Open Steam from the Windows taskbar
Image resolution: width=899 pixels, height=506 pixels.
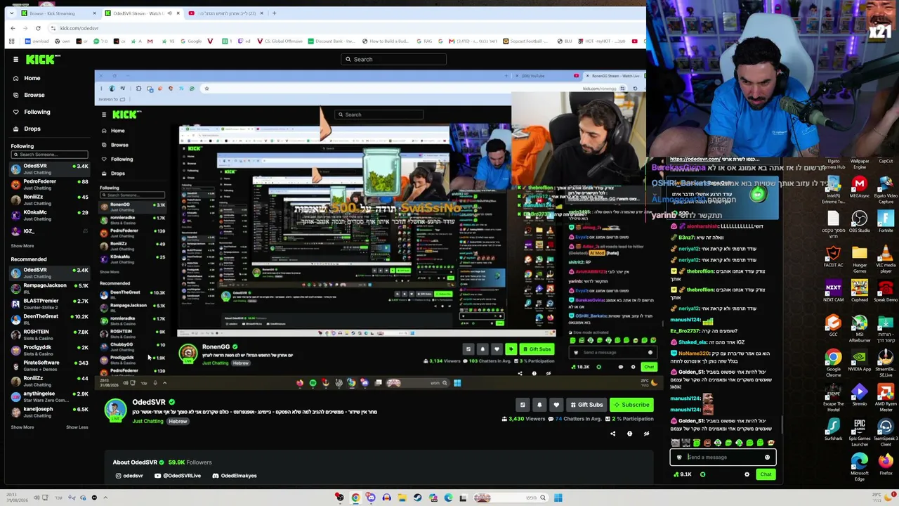417,498
